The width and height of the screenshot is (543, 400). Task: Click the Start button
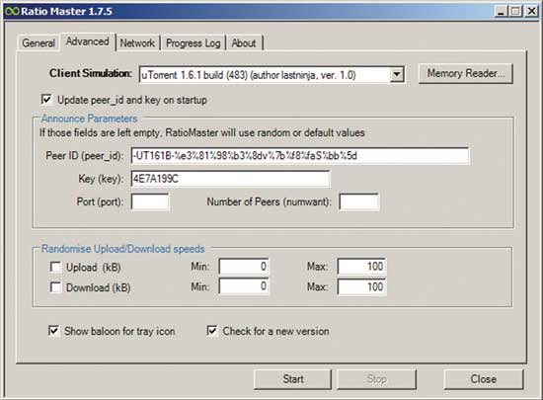point(292,379)
